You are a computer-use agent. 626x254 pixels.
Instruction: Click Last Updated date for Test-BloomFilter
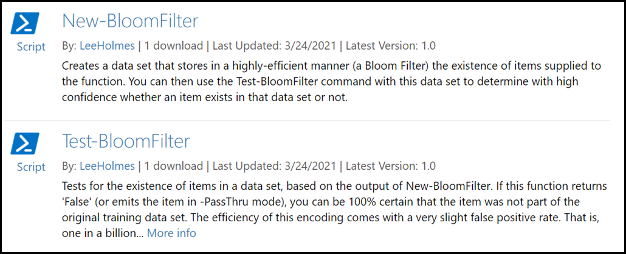pyautogui.click(x=274, y=166)
